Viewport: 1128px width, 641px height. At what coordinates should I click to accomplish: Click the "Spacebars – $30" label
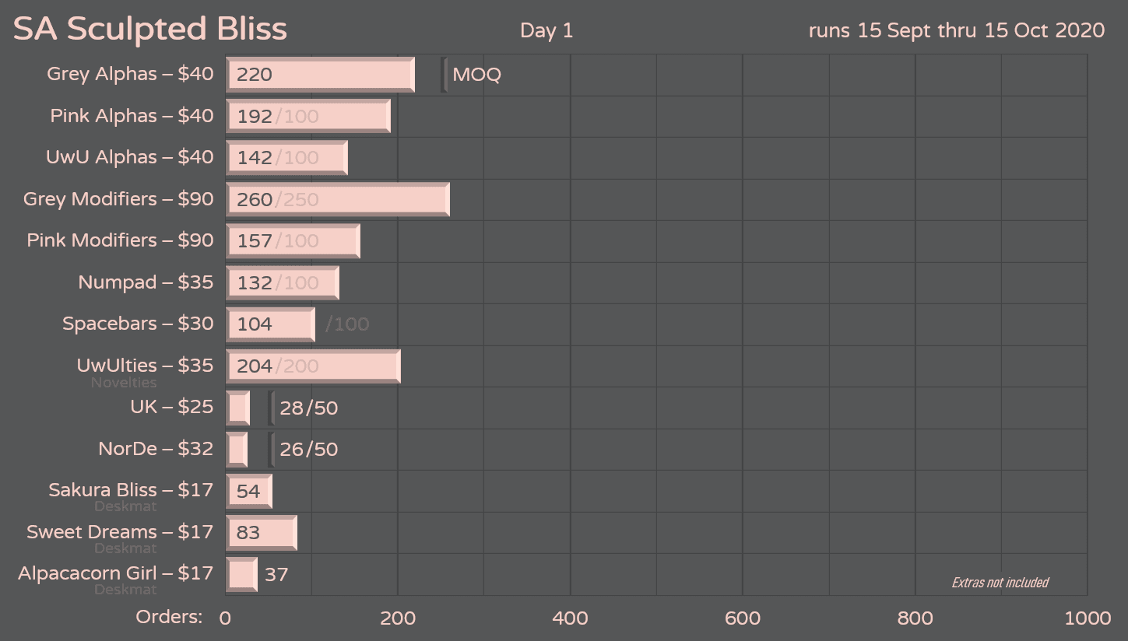pos(138,324)
